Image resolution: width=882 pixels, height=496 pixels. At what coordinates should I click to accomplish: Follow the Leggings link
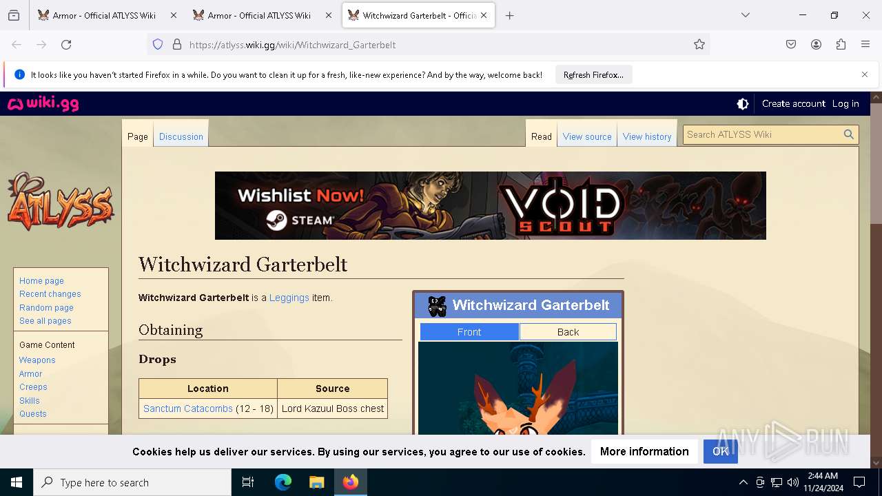[289, 298]
